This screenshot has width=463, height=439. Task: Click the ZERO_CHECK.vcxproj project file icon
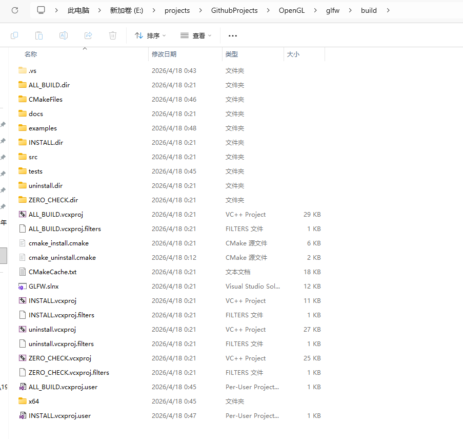coord(23,358)
